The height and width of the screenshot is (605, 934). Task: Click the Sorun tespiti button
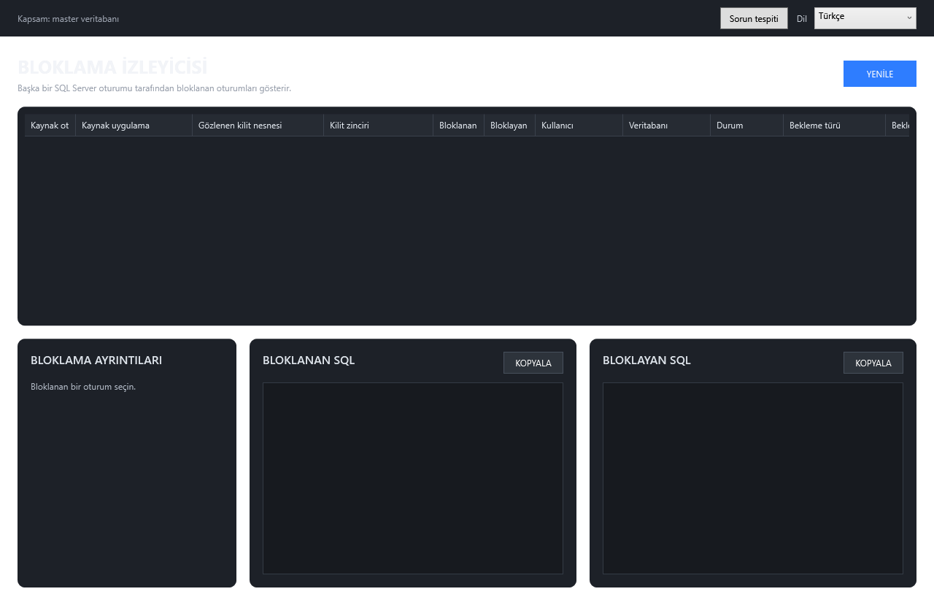754,18
